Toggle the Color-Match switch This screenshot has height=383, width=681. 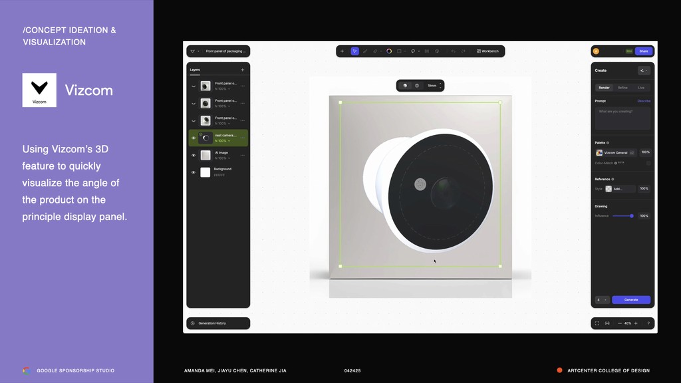(x=648, y=164)
